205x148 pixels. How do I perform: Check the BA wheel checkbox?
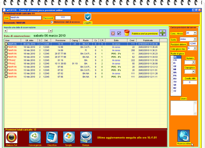(172, 57)
